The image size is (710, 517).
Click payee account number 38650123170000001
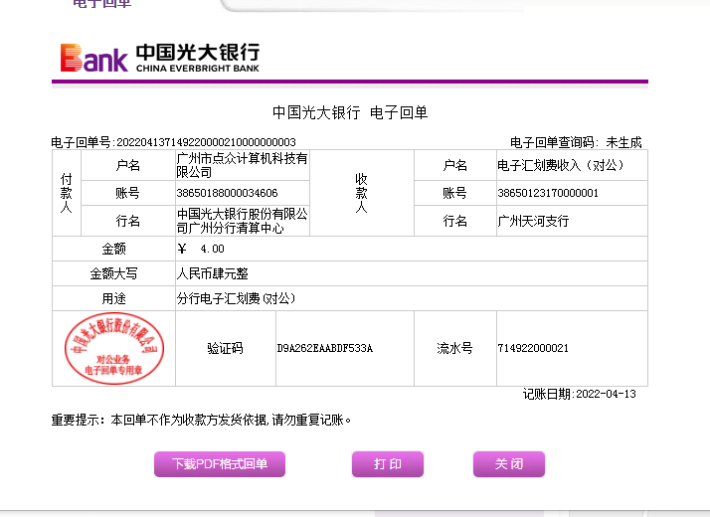(x=547, y=193)
